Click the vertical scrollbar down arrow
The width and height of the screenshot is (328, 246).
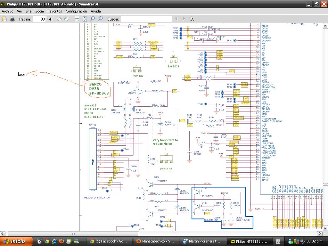[x=325, y=228]
